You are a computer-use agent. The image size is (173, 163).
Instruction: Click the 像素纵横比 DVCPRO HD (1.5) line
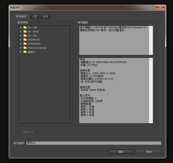point(97,79)
